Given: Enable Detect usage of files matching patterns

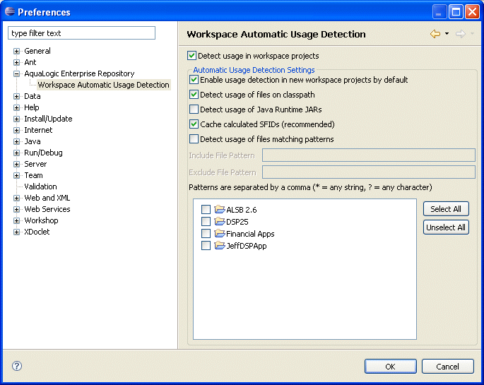Looking at the screenshot, I should [194, 139].
